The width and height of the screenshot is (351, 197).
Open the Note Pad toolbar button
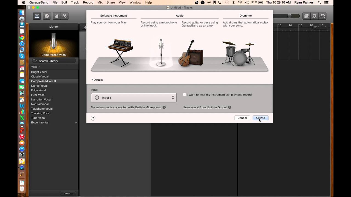tap(307, 16)
